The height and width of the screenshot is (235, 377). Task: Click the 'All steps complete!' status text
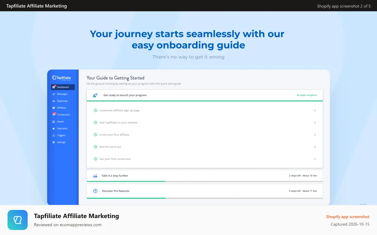(x=307, y=95)
